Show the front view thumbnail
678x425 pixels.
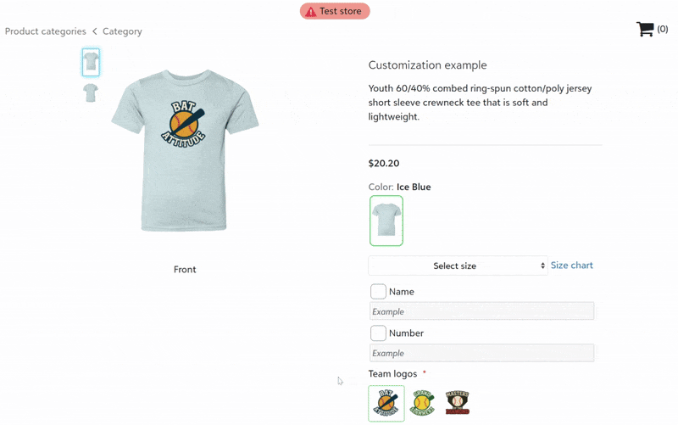[91, 62]
